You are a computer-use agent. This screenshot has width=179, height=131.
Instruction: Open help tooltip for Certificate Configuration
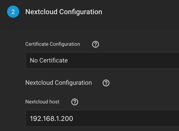point(96,45)
